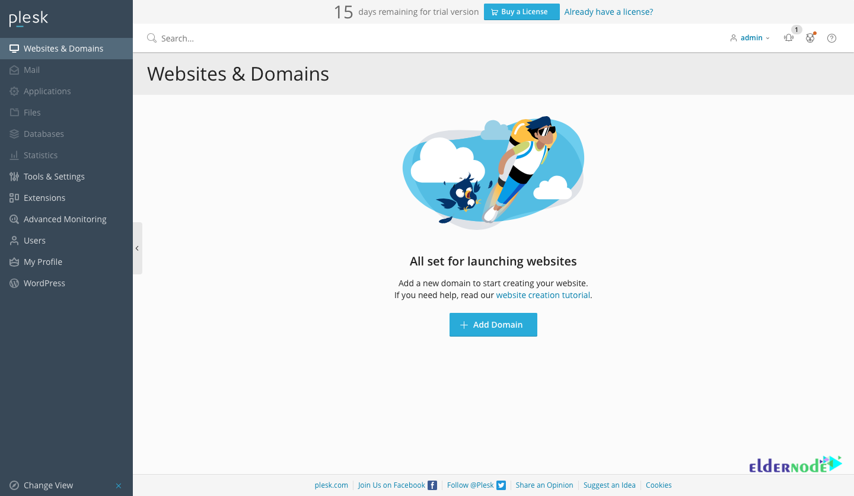Open the Files manager
This screenshot has height=496, width=854.
pyautogui.click(x=33, y=112)
